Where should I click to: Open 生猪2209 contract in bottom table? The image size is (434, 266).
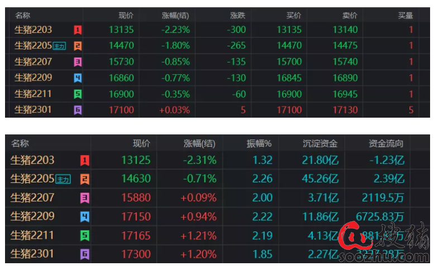pos(32,216)
